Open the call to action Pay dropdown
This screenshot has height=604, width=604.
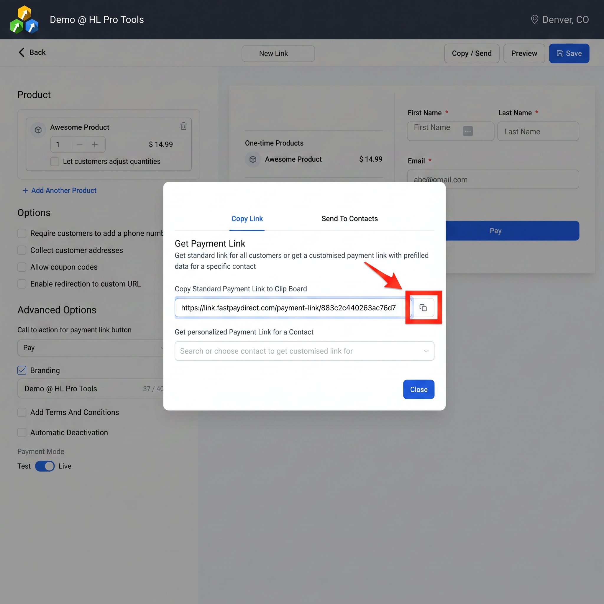(x=91, y=348)
